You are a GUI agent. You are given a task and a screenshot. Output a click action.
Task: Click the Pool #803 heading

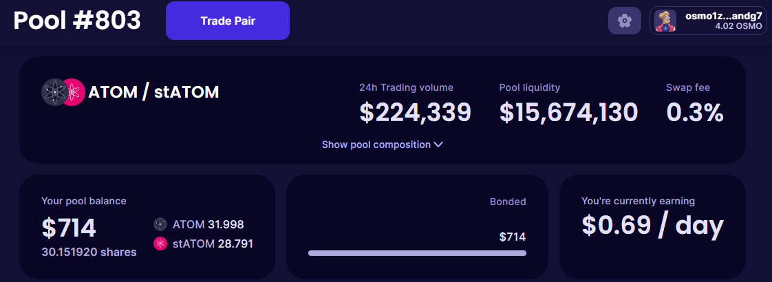pyautogui.click(x=77, y=21)
